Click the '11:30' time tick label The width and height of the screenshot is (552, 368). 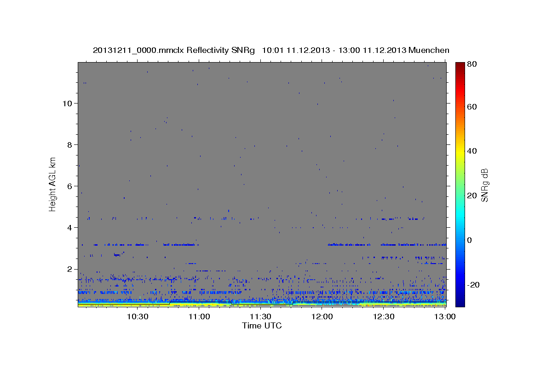260,316
